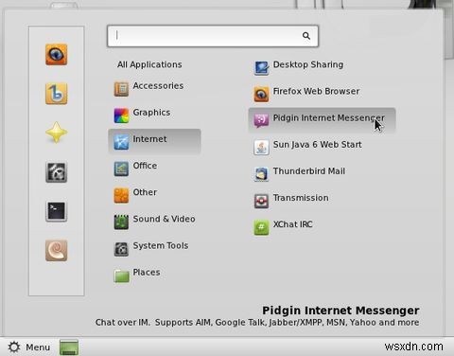Click the orange Other category icon
This screenshot has height=356, width=454.
pyautogui.click(x=121, y=195)
